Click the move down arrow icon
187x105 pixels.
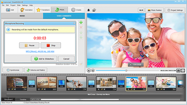(x=81, y=37)
